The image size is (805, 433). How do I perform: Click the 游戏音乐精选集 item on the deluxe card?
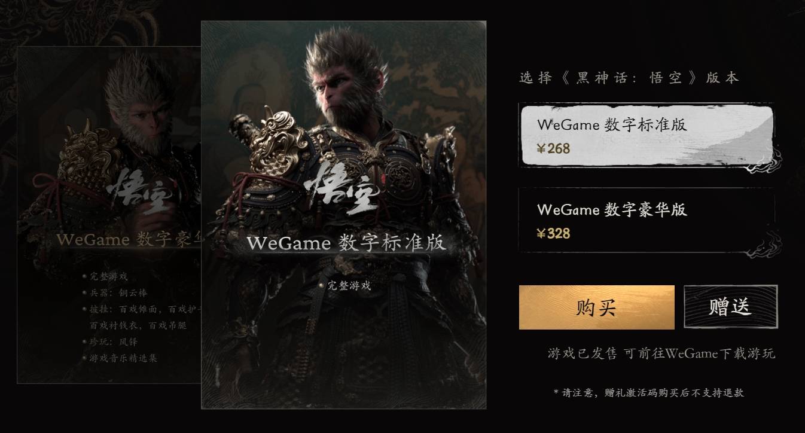click(x=120, y=358)
